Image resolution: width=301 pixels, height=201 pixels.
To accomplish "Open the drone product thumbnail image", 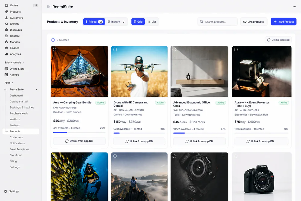I will pyautogui.click(x=139, y=71).
